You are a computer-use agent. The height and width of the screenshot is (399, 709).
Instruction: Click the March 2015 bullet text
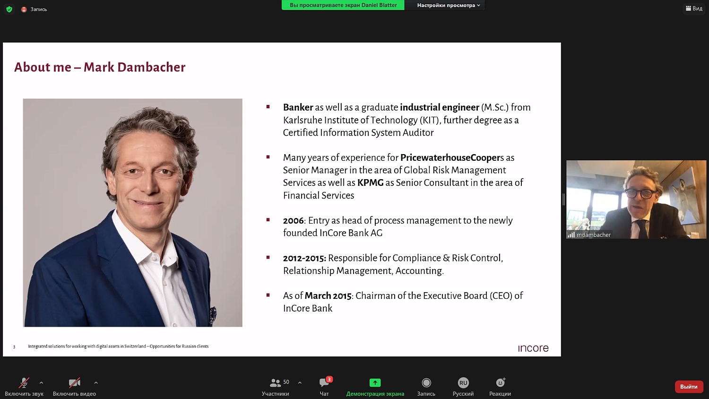pos(403,302)
